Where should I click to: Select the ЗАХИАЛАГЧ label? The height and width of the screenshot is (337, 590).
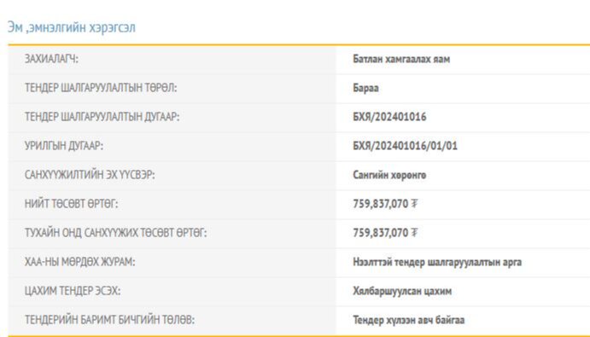(51, 59)
